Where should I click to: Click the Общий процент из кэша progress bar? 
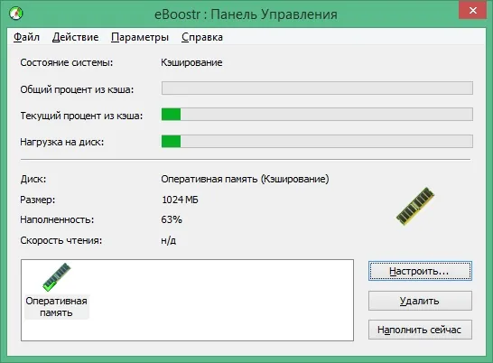pos(317,88)
